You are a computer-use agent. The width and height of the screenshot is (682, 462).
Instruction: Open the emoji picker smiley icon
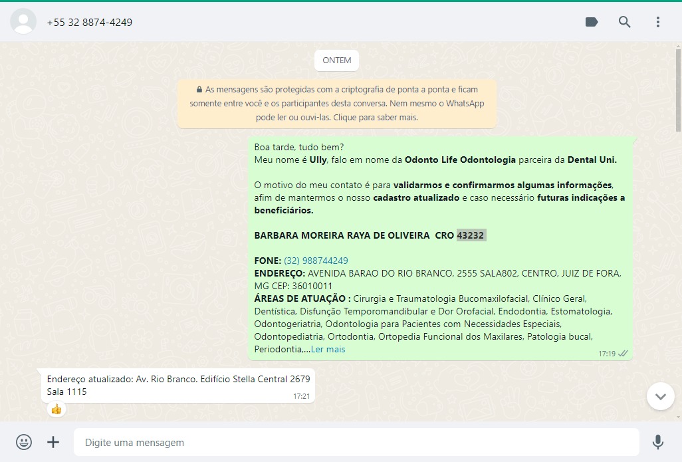pos(24,442)
